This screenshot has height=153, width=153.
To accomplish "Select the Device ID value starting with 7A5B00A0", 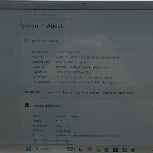I will (82, 67).
